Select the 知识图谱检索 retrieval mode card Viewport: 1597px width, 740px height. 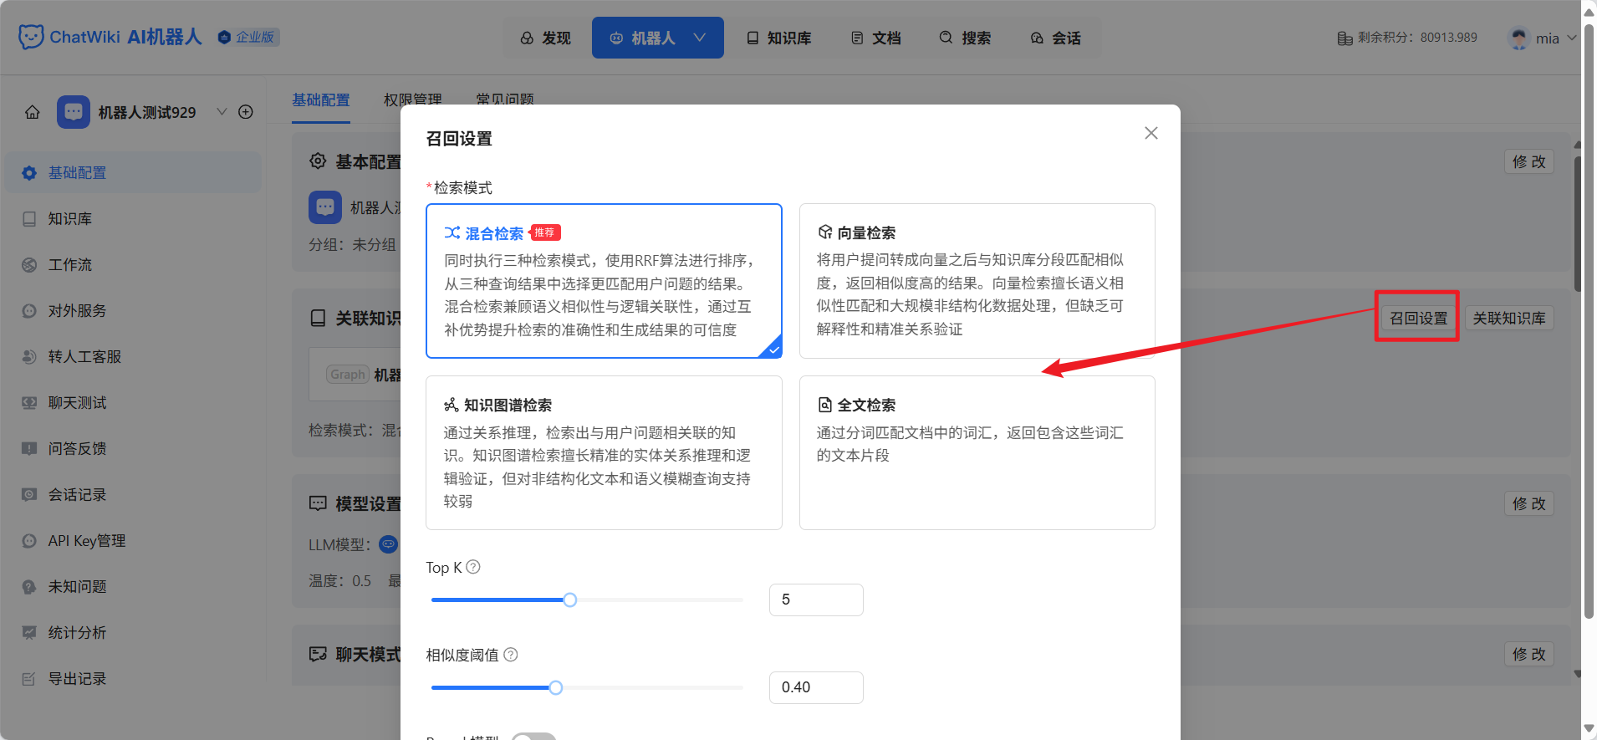coord(604,452)
